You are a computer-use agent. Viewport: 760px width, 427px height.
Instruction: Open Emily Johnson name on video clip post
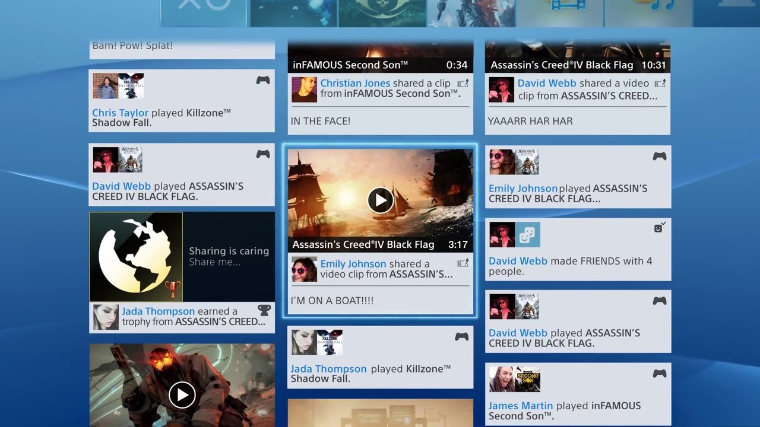point(353,264)
